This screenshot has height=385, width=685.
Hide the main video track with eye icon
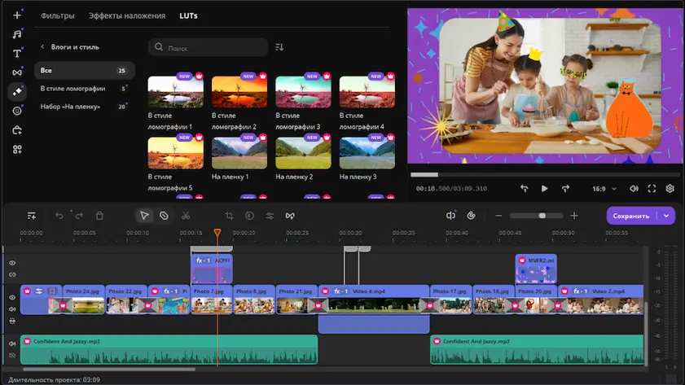coord(12,298)
